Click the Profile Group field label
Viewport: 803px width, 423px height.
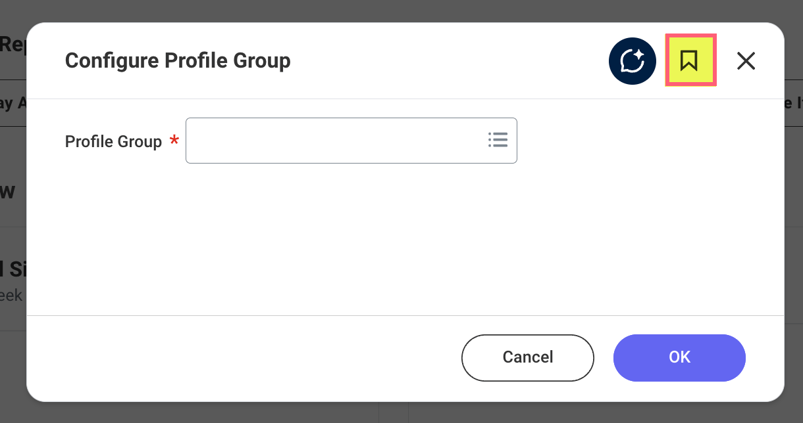click(x=113, y=142)
